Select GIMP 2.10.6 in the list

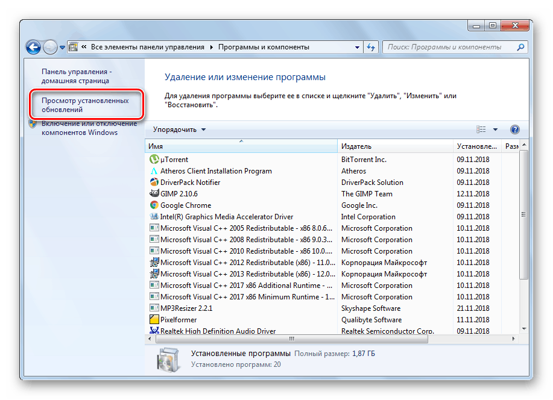pos(179,194)
